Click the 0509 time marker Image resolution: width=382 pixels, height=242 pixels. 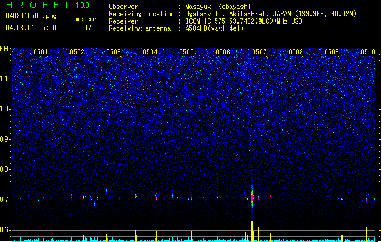tap(332, 52)
